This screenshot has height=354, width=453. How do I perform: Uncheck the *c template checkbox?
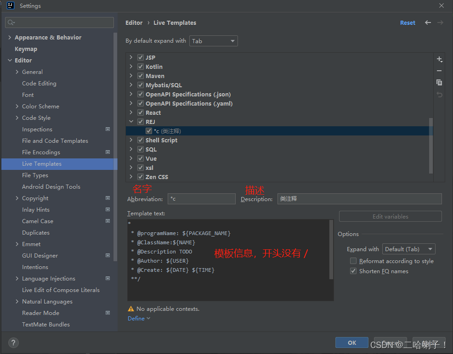[149, 131]
